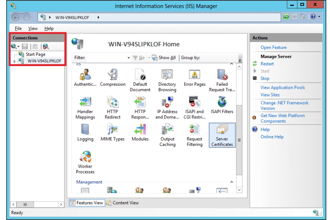
Task: Switch to the Content View tab
Action: [122, 203]
